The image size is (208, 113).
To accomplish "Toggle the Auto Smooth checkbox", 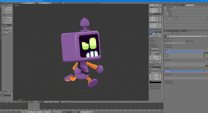I will coord(165,41).
